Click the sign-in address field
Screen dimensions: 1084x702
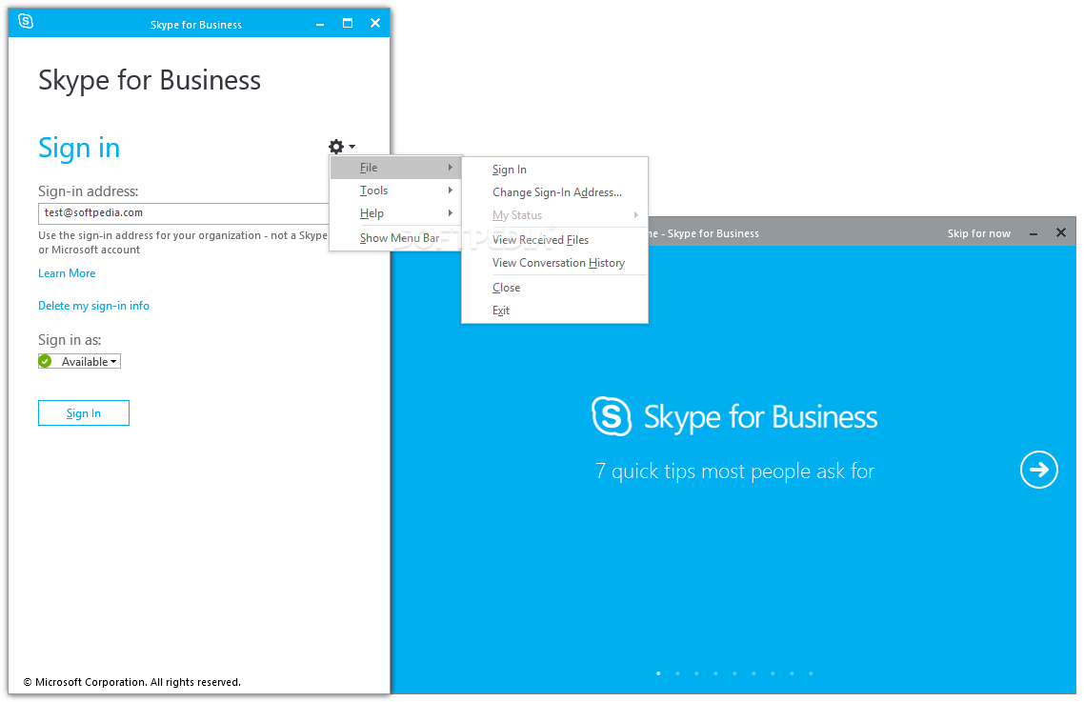[x=183, y=213]
